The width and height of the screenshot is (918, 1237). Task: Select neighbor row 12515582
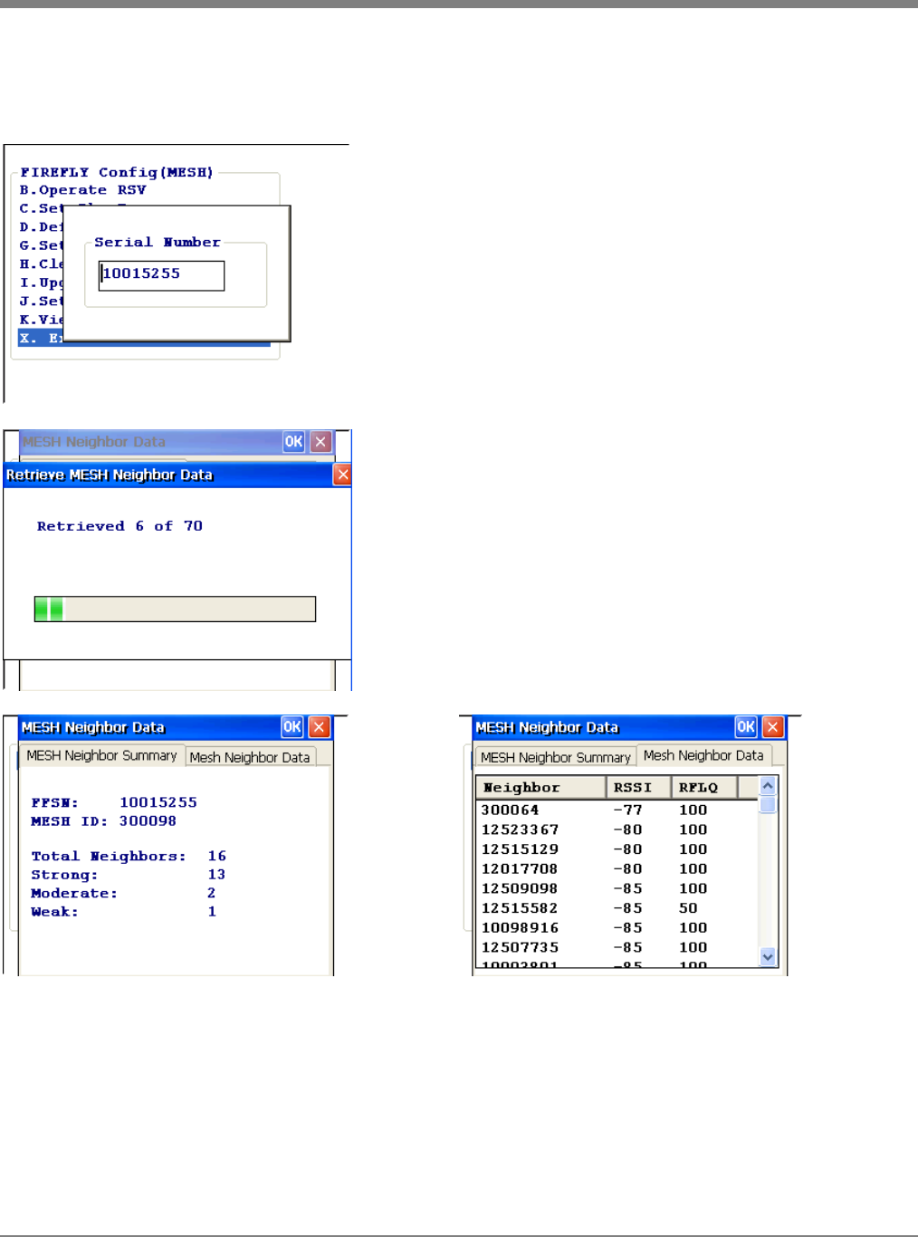(x=617, y=908)
